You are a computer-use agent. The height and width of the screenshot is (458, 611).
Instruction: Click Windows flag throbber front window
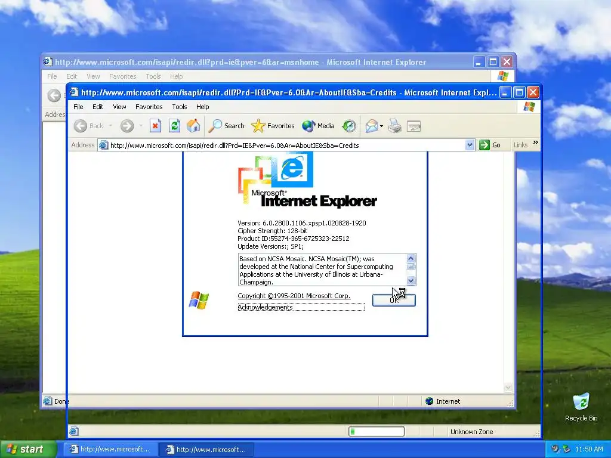click(x=529, y=107)
